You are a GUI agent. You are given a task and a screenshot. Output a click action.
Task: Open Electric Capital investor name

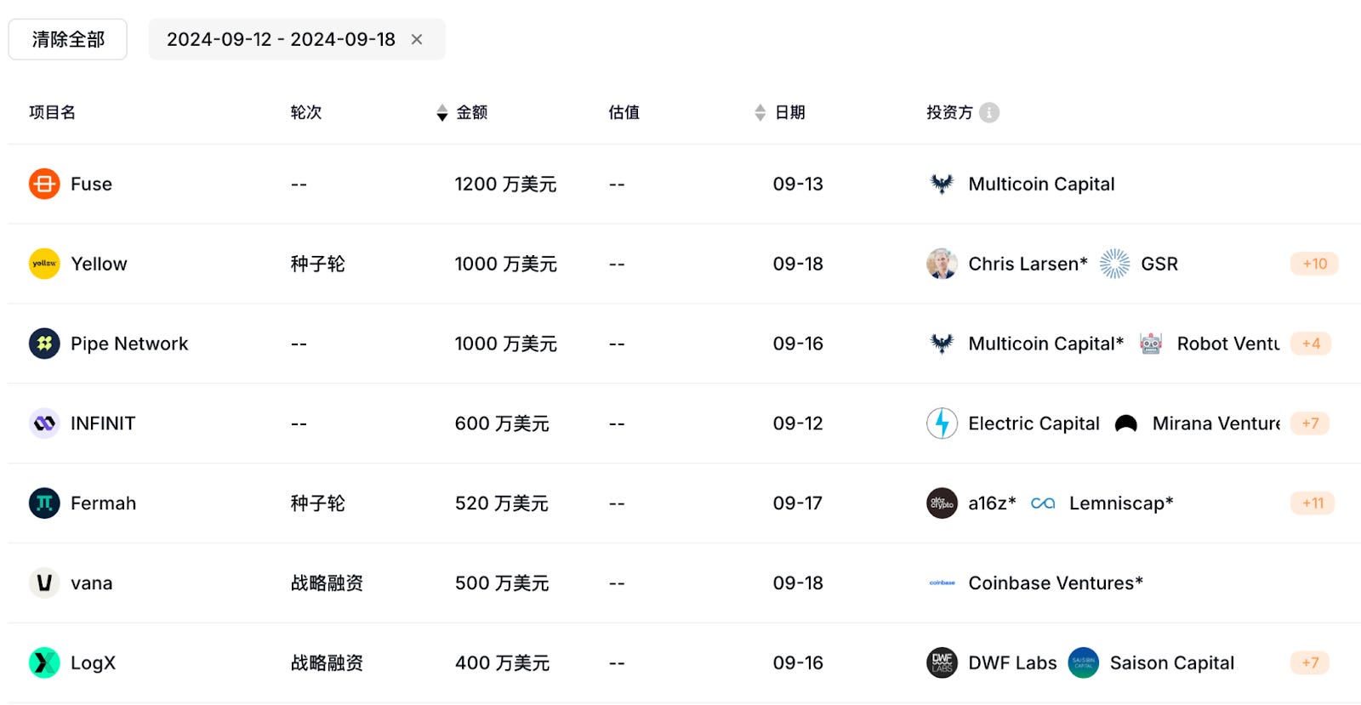1034,424
